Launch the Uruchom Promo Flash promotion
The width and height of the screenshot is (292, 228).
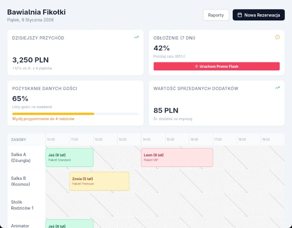coord(216,67)
